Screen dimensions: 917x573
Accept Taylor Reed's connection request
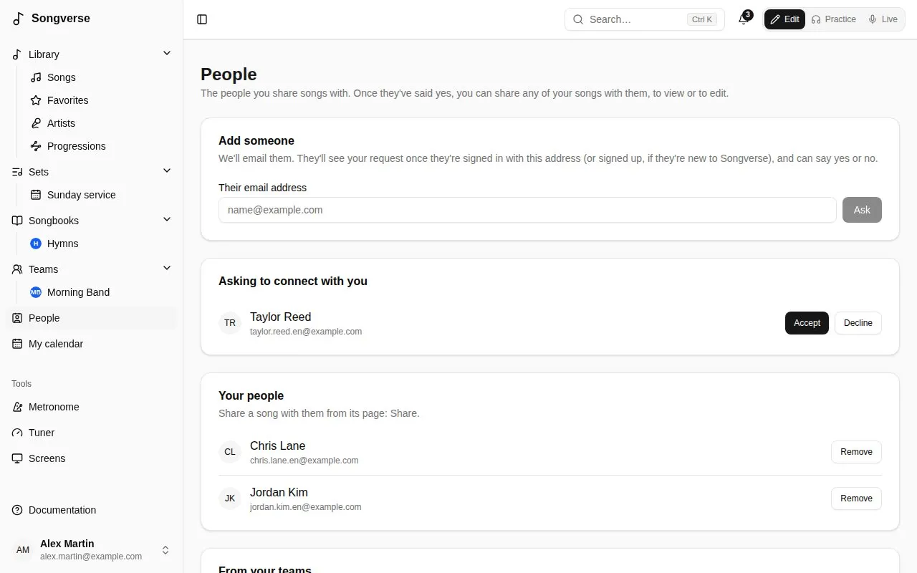coord(807,323)
